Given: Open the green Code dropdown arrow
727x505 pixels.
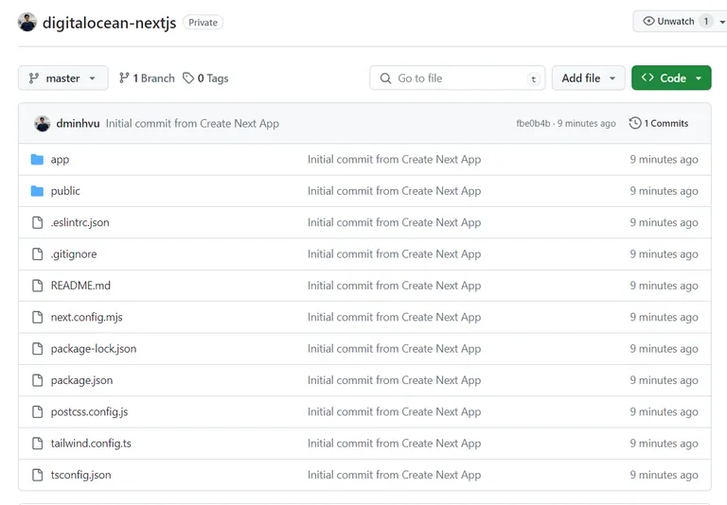Looking at the screenshot, I should click(699, 78).
